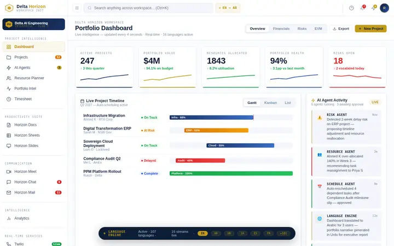This screenshot has width=394, height=246.
Task: Click the Horizon Sheets table icon
Action: tap(9, 136)
